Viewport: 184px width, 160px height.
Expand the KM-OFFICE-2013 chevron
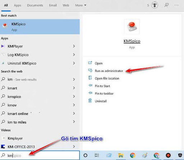(74, 146)
